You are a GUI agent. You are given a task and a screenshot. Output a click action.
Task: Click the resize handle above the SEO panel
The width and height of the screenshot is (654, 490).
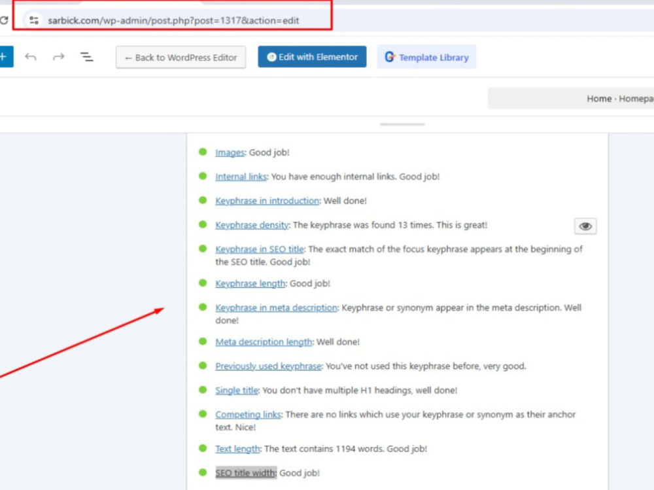click(402, 124)
